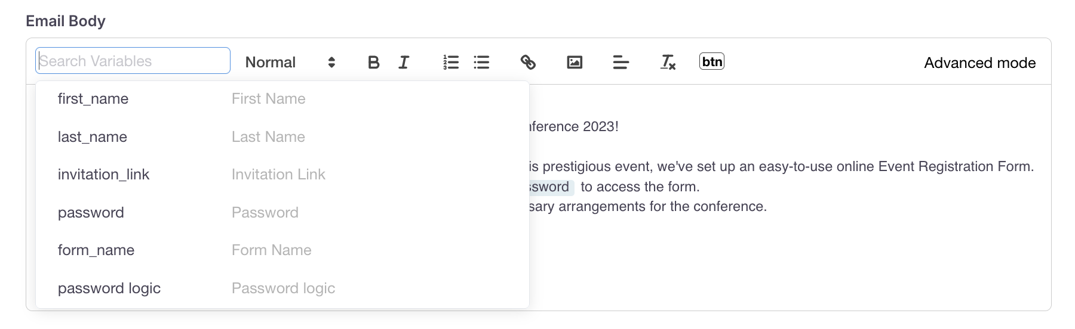The image size is (1075, 329).
Task: Switch to Advanced mode
Action: (x=979, y=63)
